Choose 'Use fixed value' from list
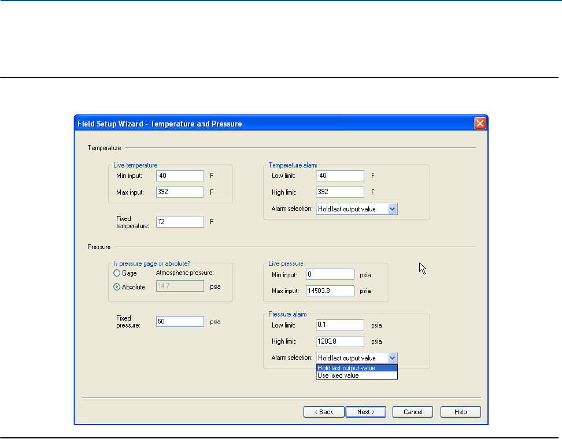This screenshot has width=562, height=439. (x=357, y=375)
